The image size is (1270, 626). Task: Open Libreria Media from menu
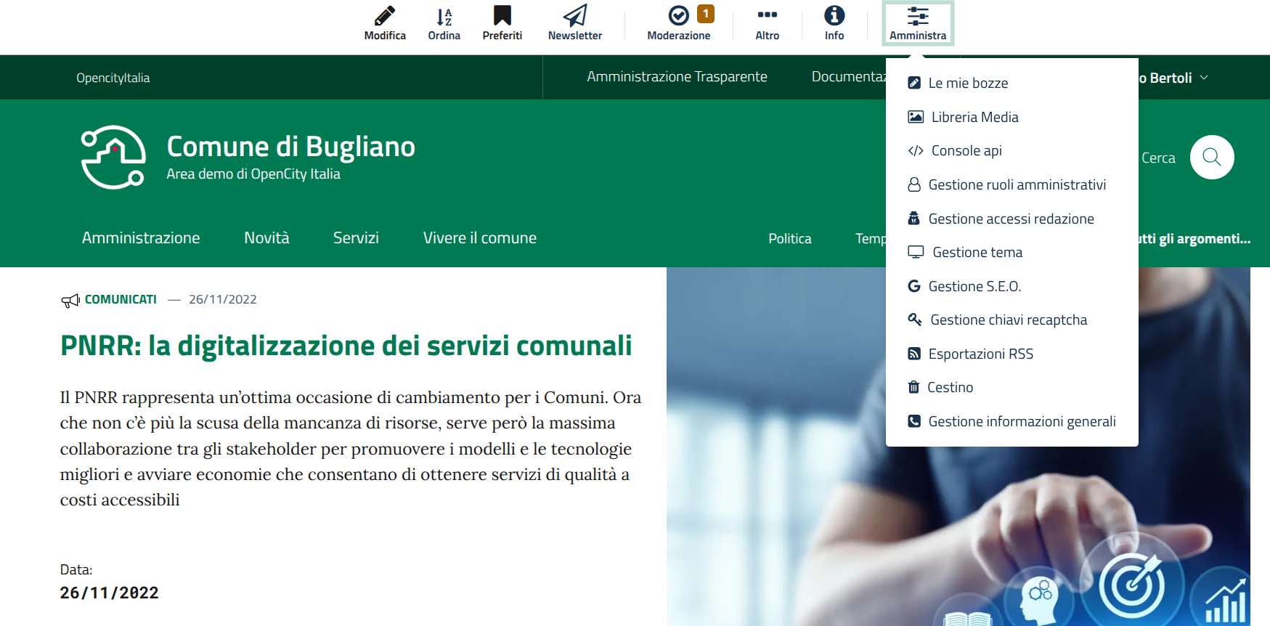[974, 117]
